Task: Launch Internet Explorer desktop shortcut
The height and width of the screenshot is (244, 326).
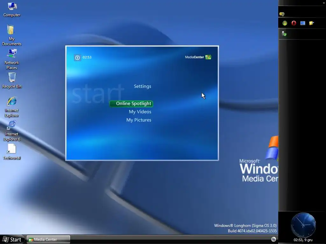Action: coord(12,107)
